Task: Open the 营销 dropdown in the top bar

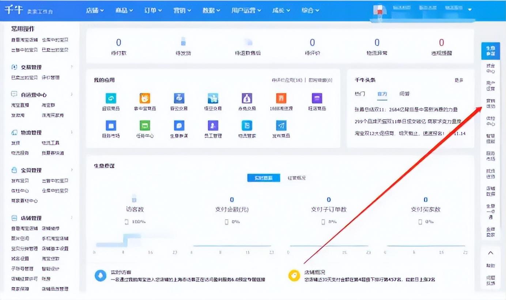Action: tap(182, 10)
